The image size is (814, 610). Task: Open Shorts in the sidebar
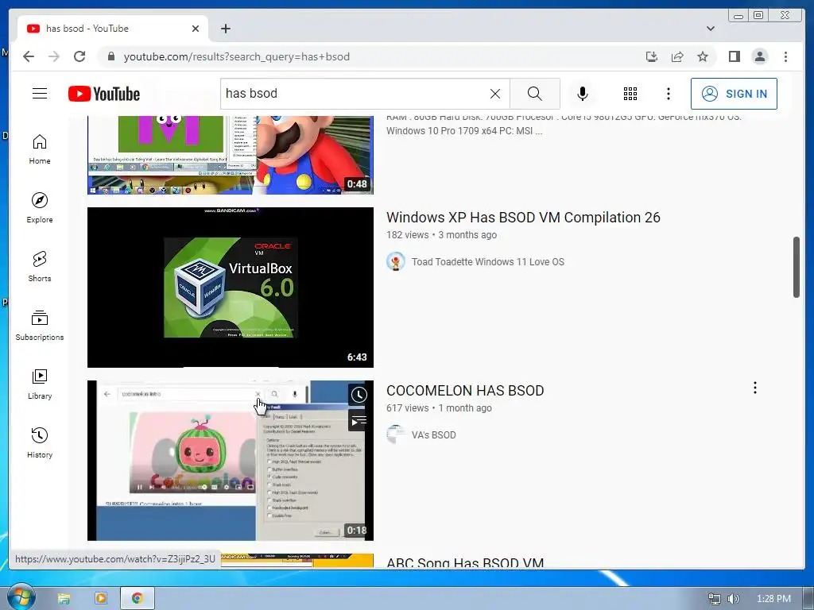tap(40, 267)
